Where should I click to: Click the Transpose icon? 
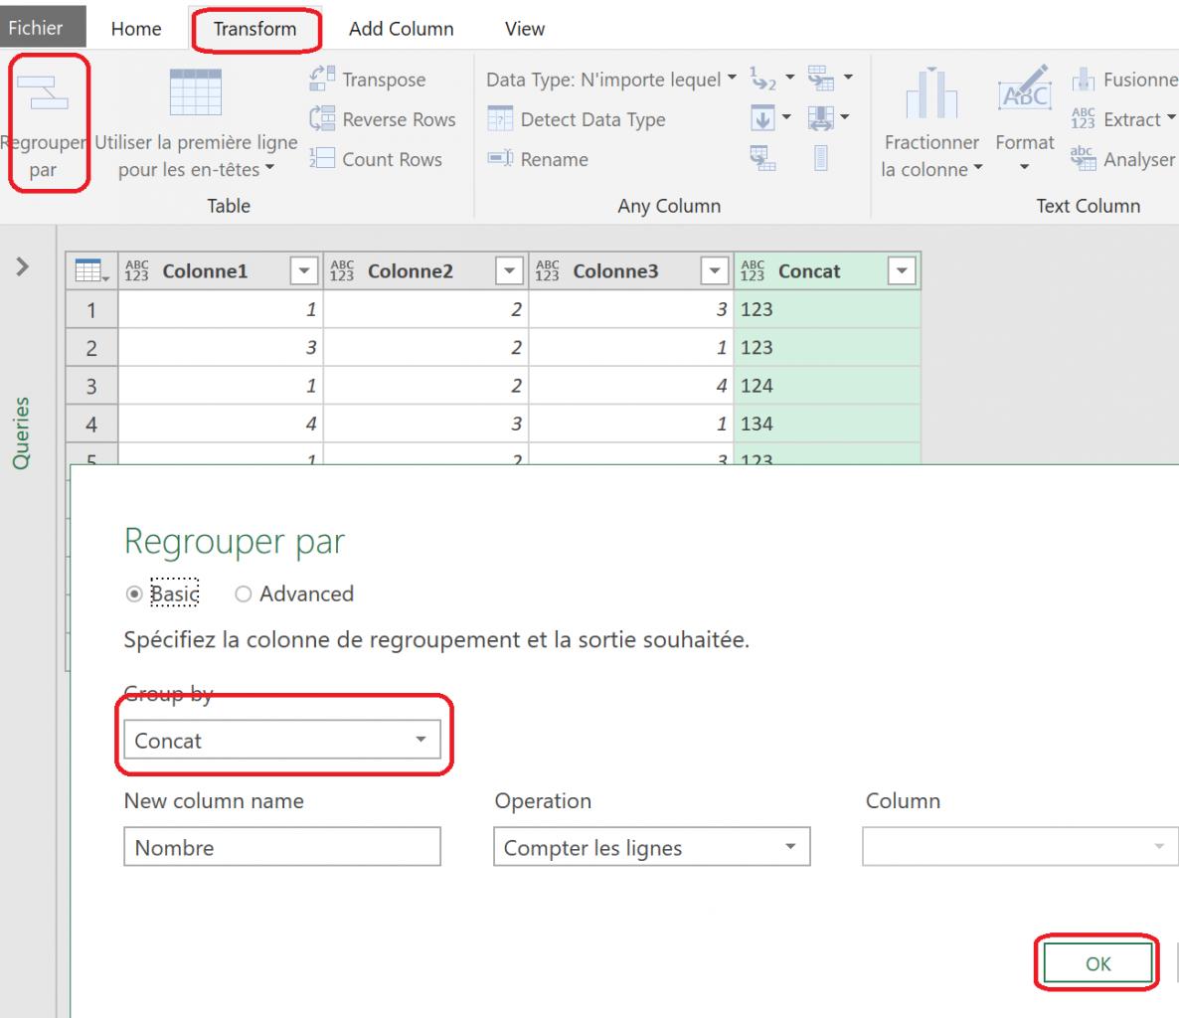[322, 79]
